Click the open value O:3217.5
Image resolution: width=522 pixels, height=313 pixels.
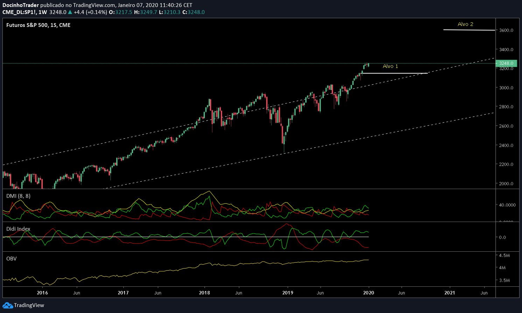point(121,12)
